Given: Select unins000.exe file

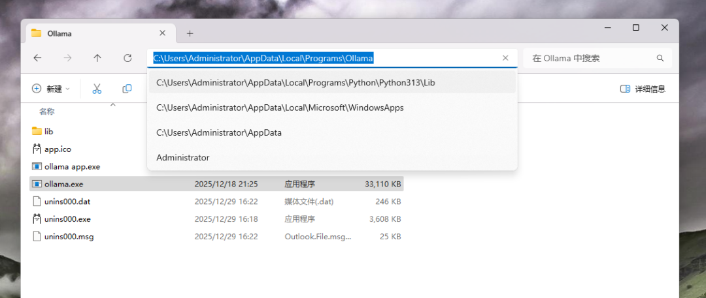Looking at the screenshot, I should (67, 219).
